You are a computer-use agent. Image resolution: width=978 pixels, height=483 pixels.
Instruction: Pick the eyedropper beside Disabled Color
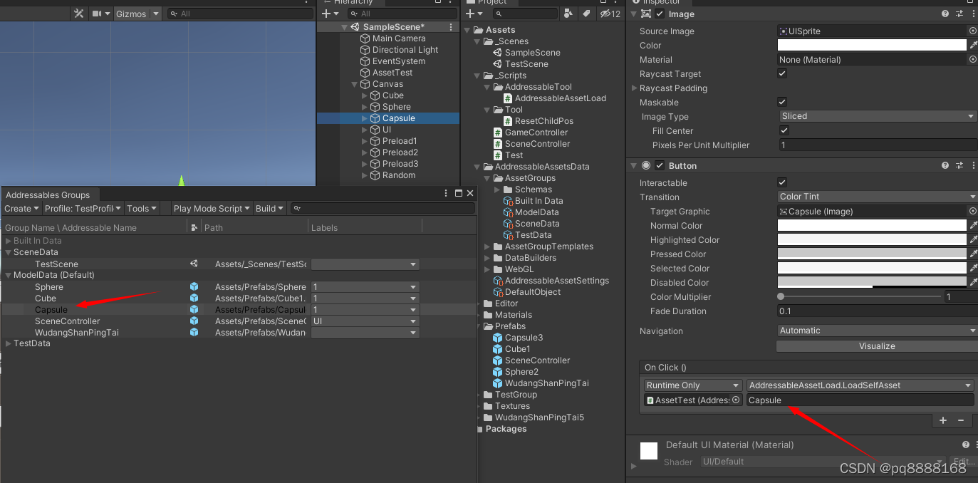973,282
